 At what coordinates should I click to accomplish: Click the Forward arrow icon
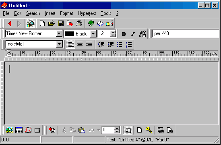(x=19, y=23)
